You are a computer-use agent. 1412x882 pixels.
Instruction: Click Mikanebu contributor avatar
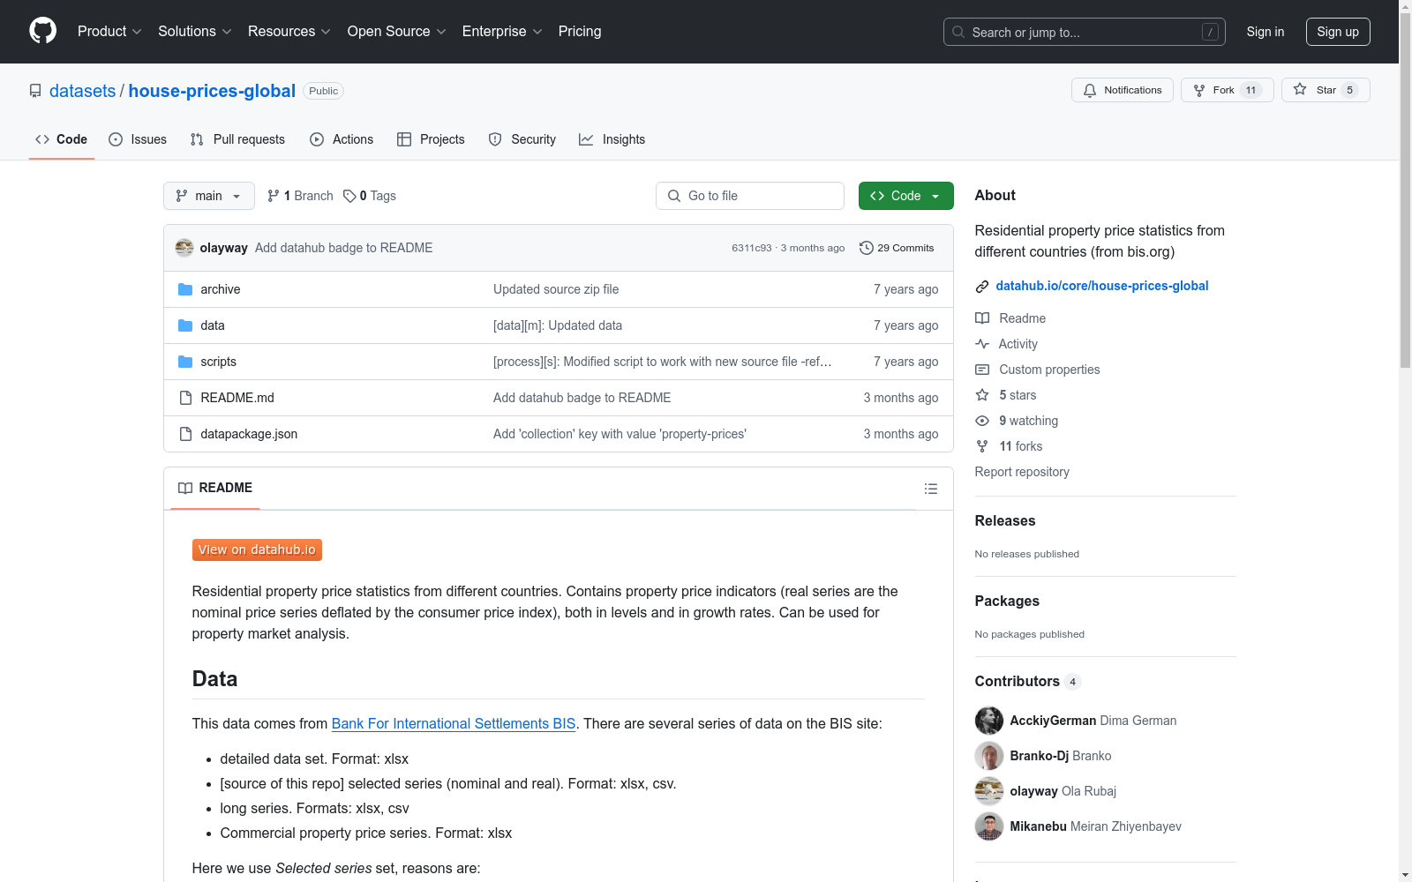[989, 826]
